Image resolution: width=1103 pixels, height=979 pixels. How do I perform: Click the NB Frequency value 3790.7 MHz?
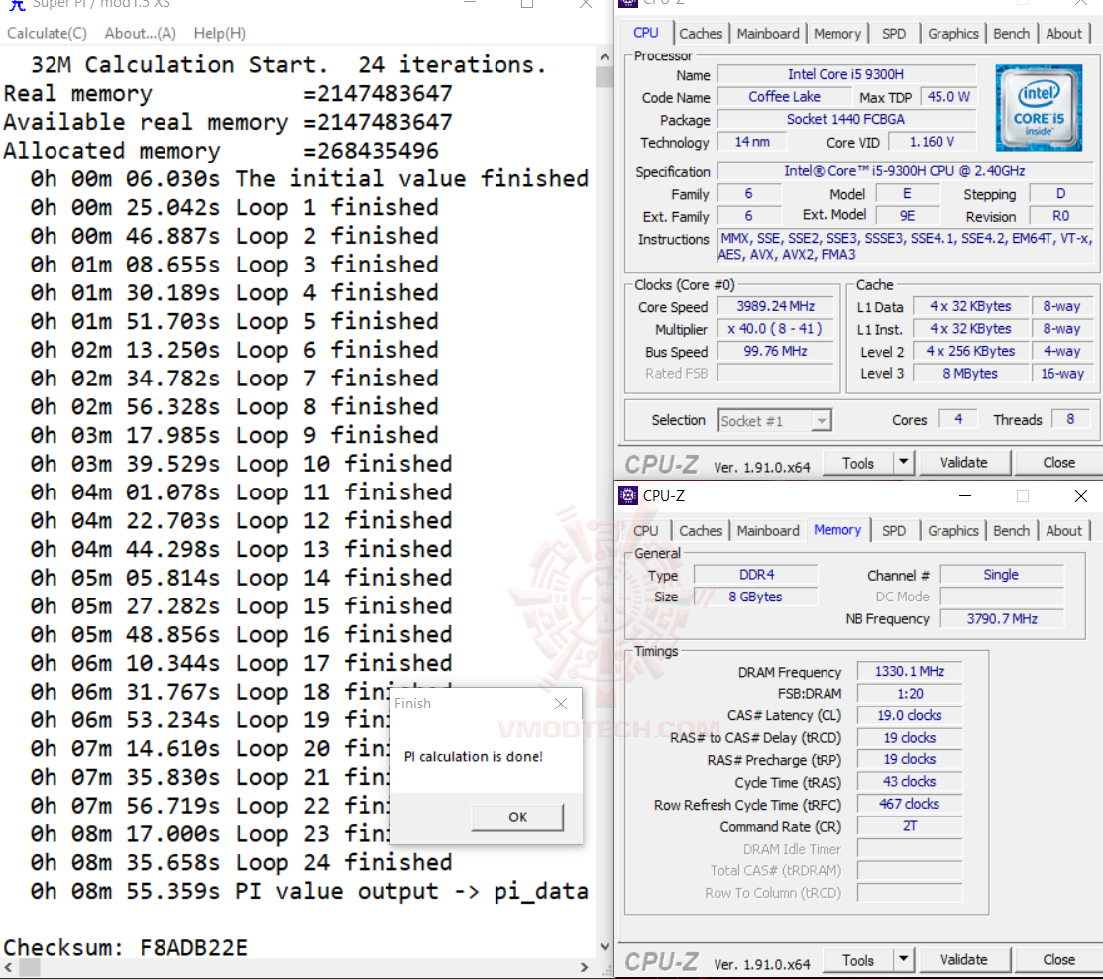coord(1002,619)
